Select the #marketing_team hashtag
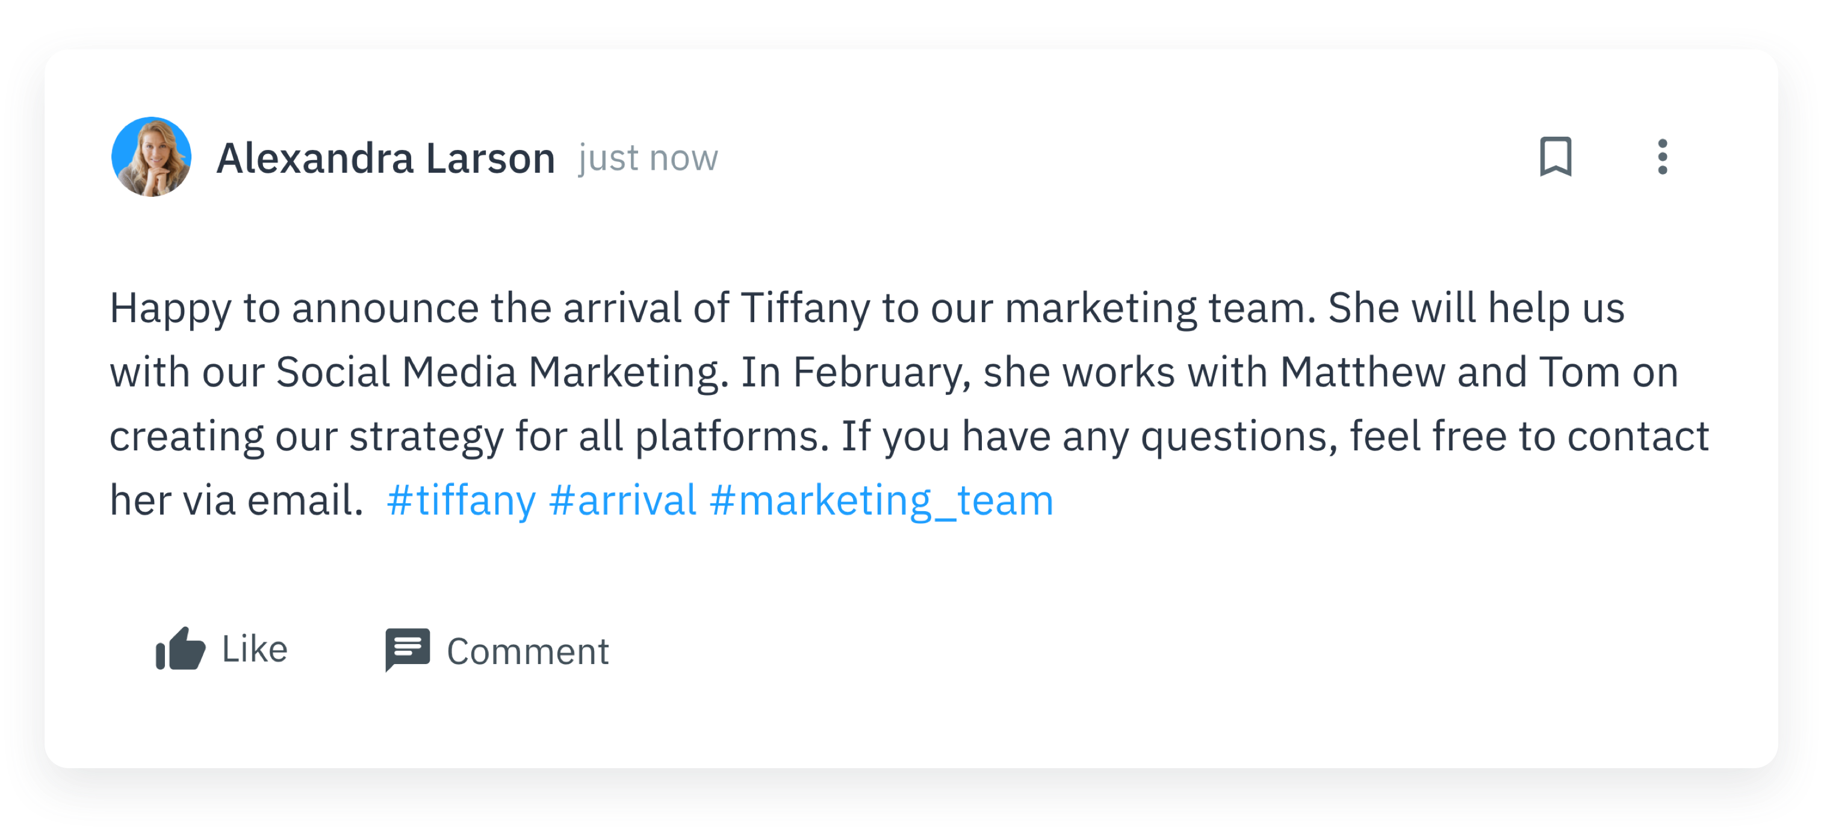Image resolution: width=1824 pixels, height=832 pixels. 881,501
